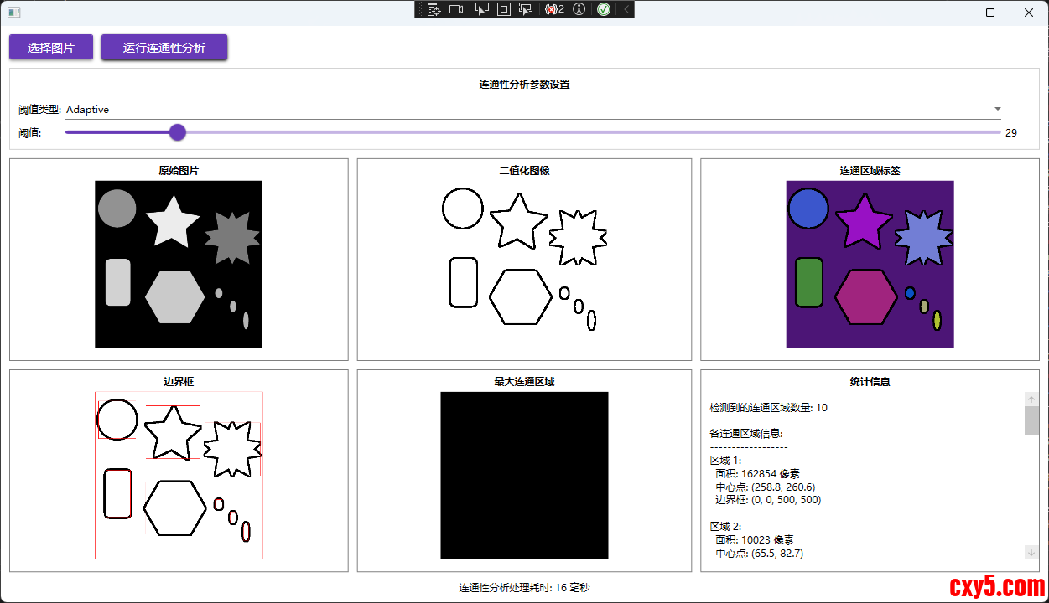Viewport: 1049px width, 603px height.
Task: Click the app icon in title bar
Action: point(13,13)
